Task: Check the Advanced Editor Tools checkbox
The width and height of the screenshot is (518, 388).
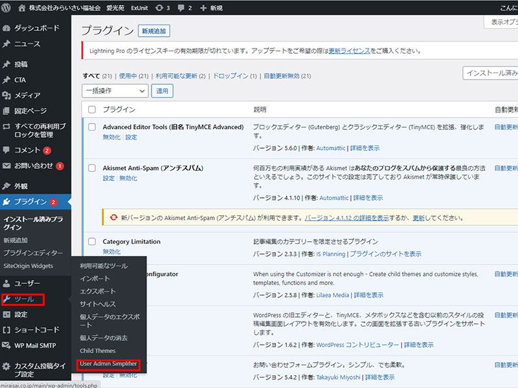Action: (x=92, y=127)
